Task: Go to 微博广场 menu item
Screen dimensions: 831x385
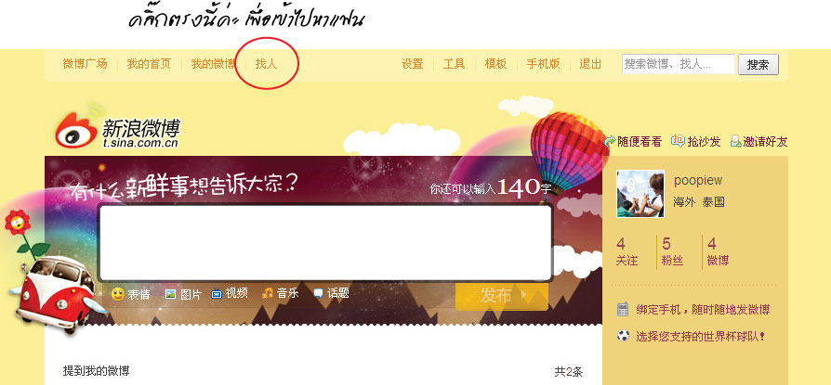Action: point(85,64)
